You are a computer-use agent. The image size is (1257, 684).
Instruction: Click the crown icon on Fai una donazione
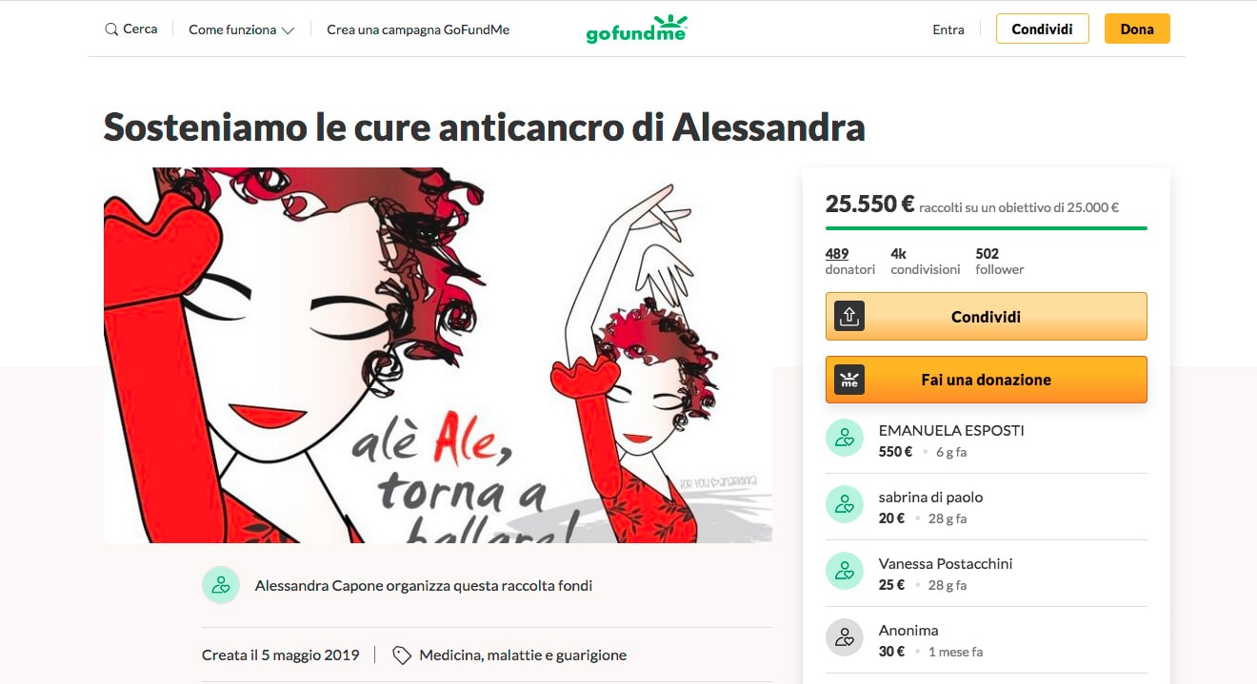click(x=849, y=380)
